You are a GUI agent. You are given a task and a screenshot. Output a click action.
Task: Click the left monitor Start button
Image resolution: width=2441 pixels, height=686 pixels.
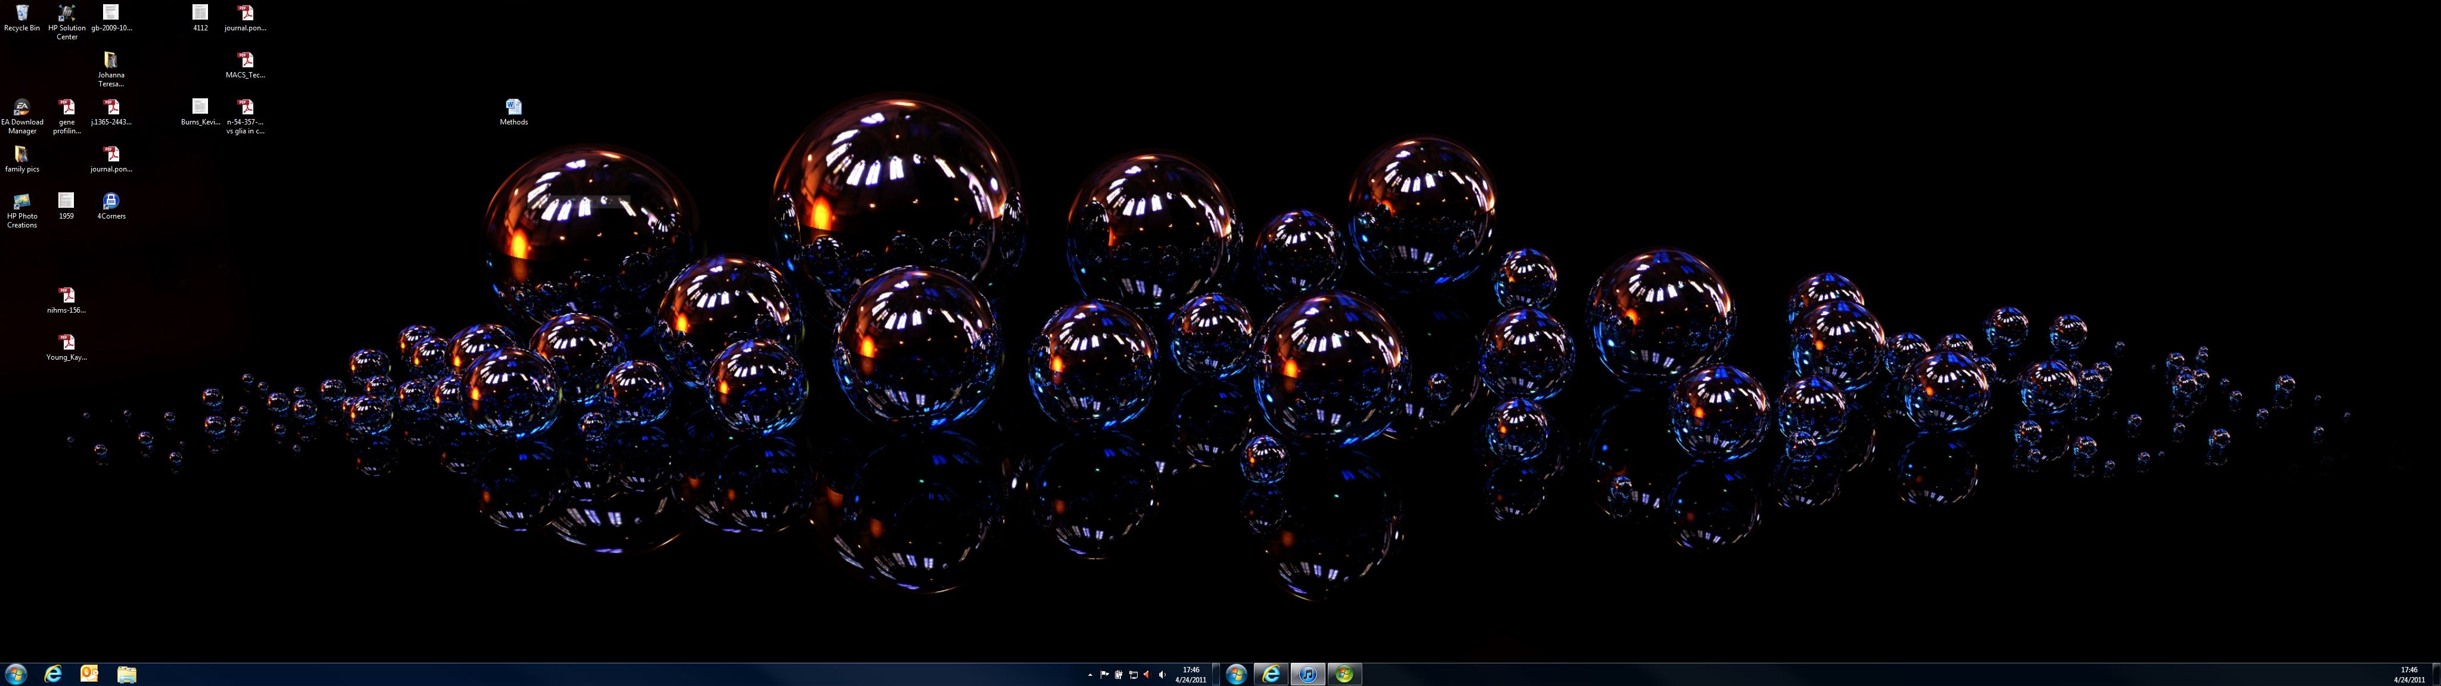pyautogui.click(x=16, y=673)
